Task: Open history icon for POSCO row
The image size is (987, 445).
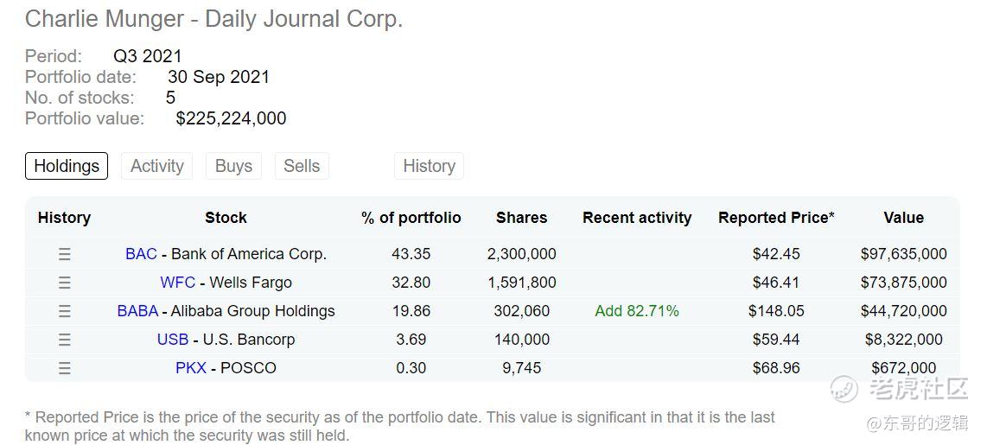Action: (64, 368)
